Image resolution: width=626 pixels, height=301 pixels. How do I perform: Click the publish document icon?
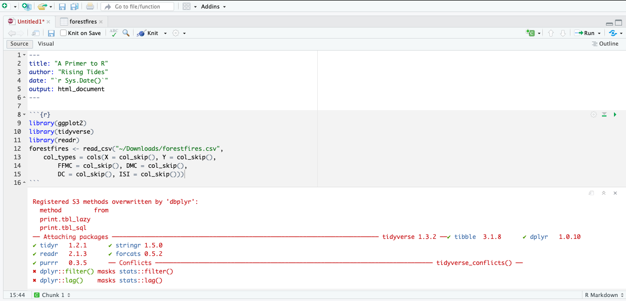tap(613, 33)
